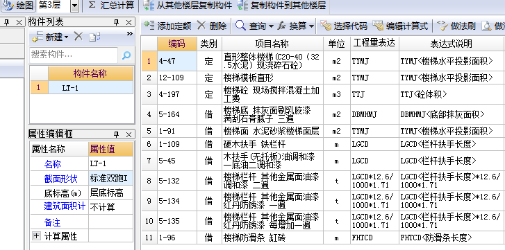Click expression cell FHTCD
The image size is (505, 250).
(374, 238)
